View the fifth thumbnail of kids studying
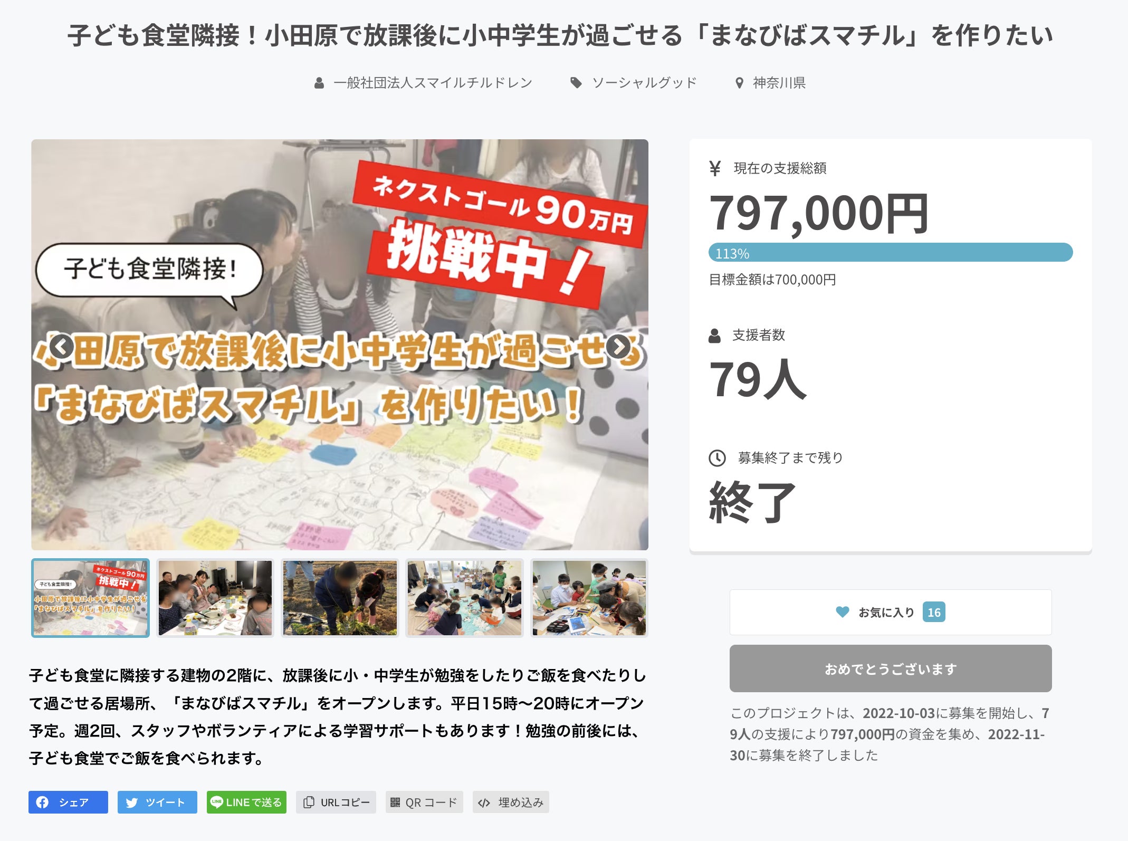Screen dimensions: 1128x841 click(x=589, y=598)
